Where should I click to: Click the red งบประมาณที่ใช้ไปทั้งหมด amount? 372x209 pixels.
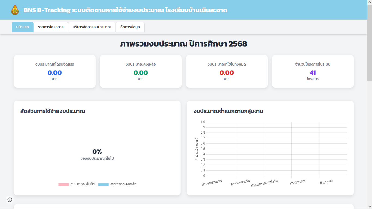point(227,73)
